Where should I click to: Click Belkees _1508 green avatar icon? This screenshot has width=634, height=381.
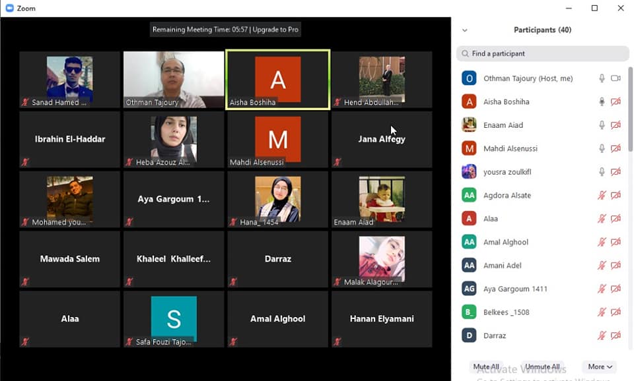[x=469, y=312]
